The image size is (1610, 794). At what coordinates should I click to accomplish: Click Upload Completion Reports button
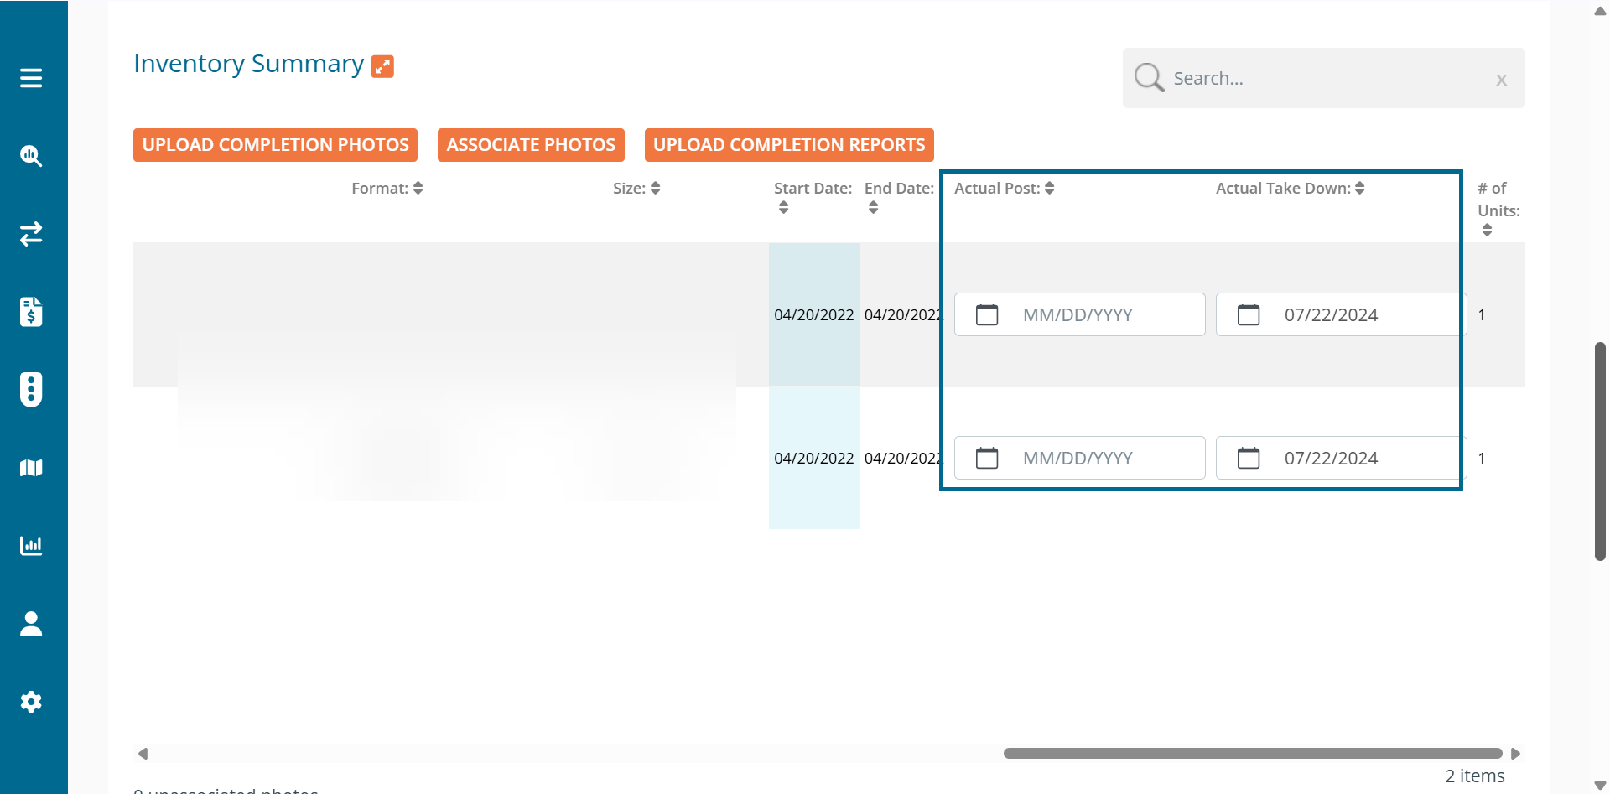pos(788,145)
